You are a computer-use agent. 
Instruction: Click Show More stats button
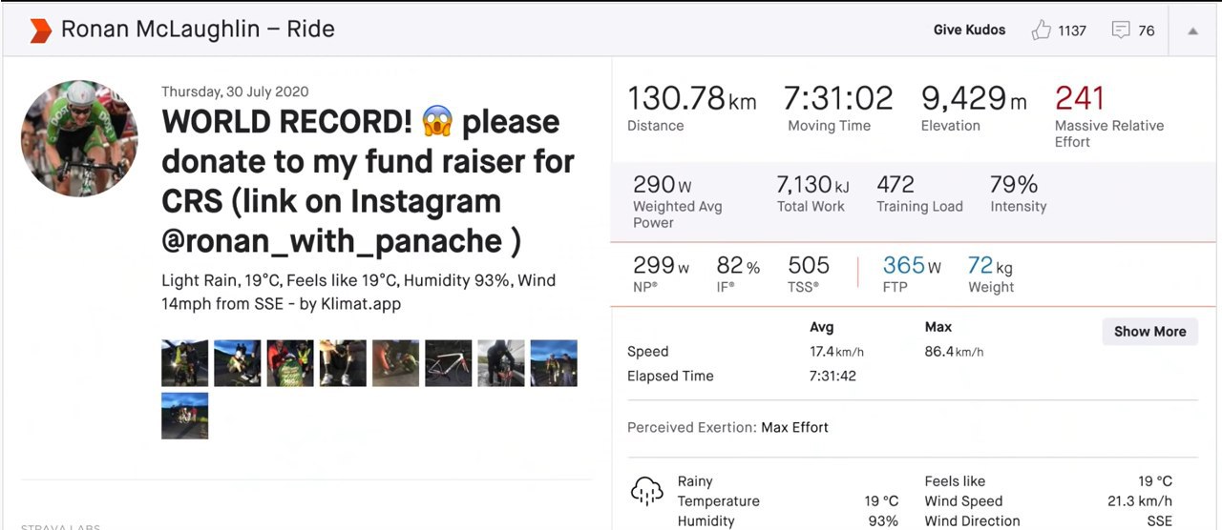pyautogui.click(x=1149, y=332)
